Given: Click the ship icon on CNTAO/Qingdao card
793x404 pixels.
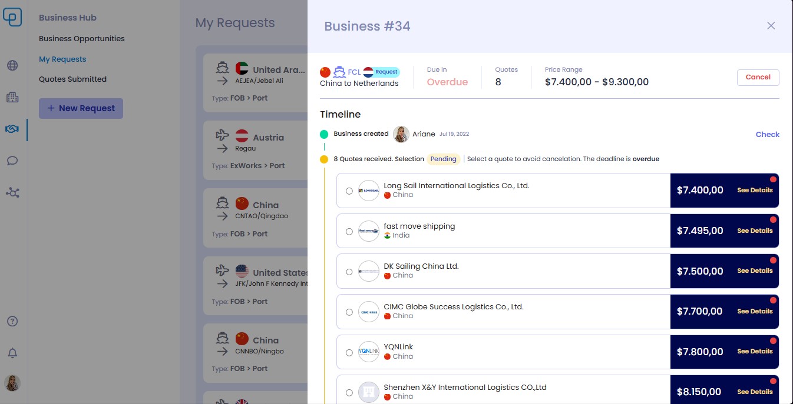Looking at the screenshot, I should click(222, 203).
